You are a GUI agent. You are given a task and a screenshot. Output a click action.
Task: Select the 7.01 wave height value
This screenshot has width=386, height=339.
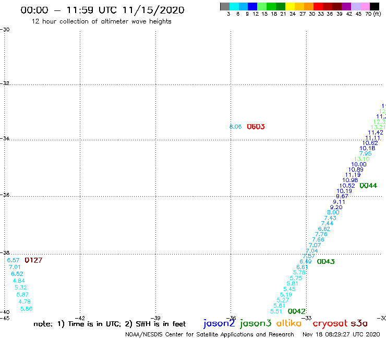pyautogui.click(x=15, y=267)
